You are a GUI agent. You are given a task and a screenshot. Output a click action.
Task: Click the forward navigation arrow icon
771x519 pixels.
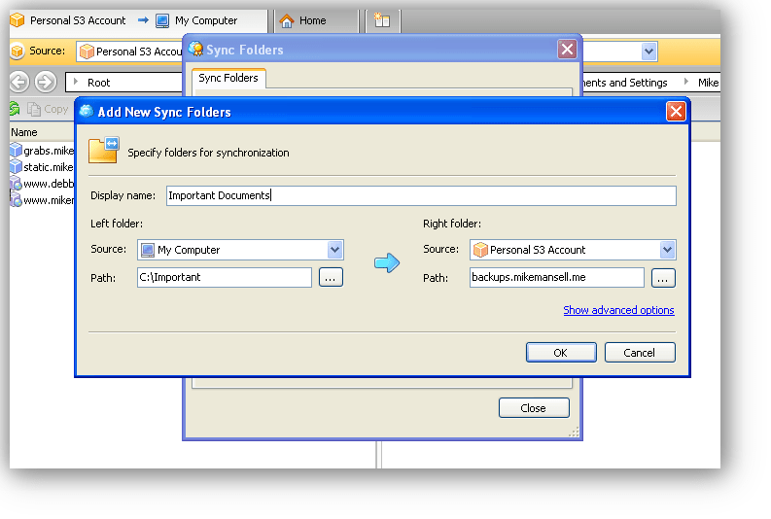coord(46,82)
